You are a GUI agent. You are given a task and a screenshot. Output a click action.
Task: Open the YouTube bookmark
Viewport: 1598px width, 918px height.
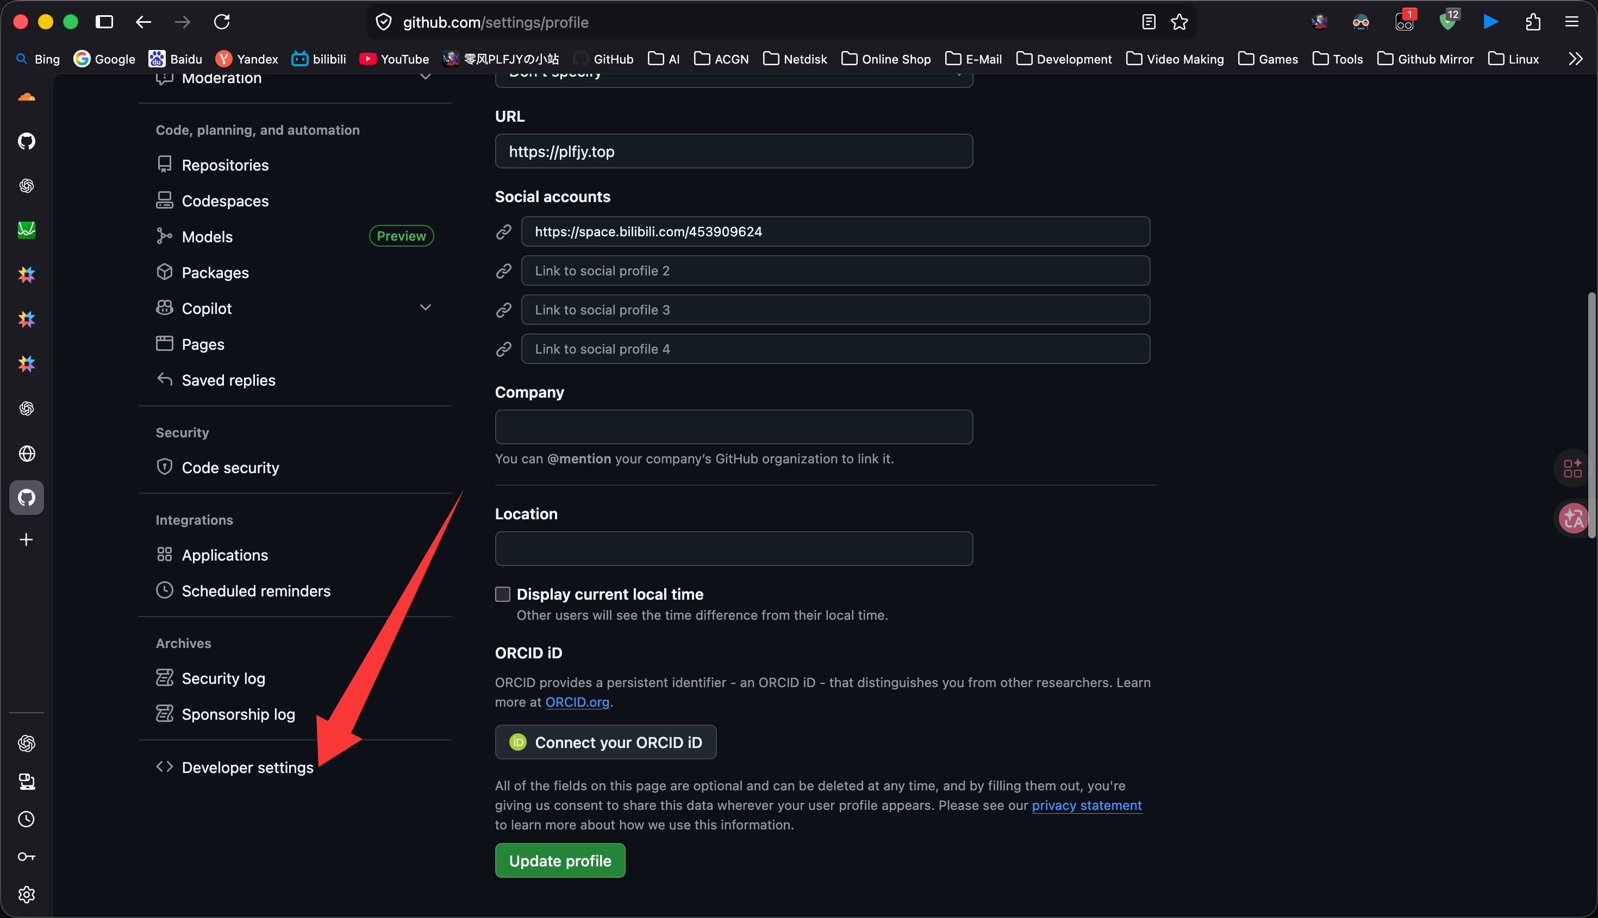[x=394, y=59]
